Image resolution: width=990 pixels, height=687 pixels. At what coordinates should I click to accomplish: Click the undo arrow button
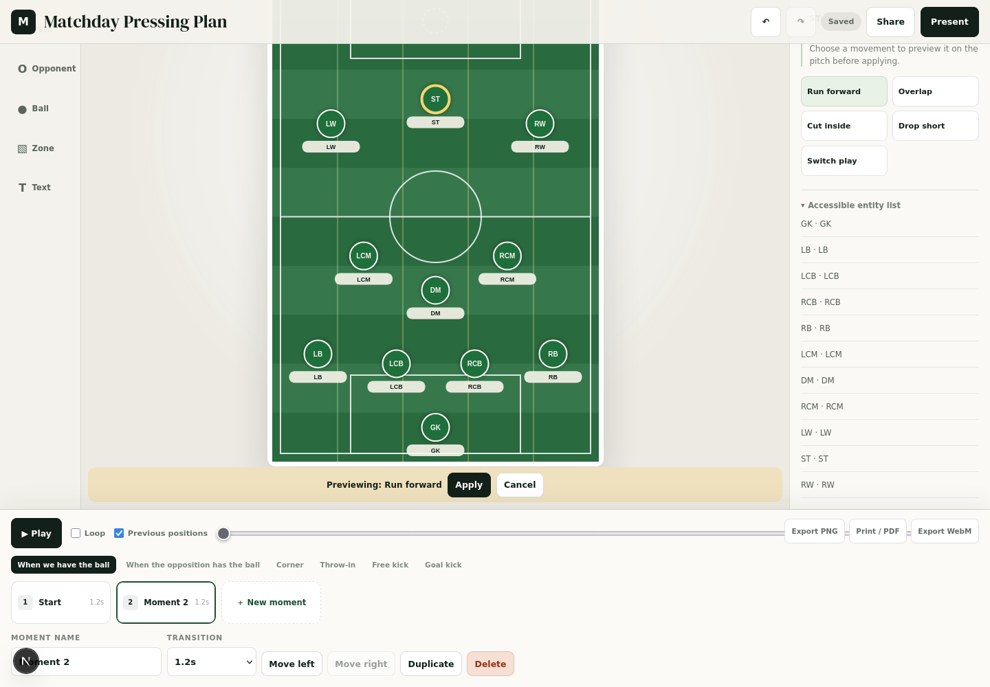point(766,22)
